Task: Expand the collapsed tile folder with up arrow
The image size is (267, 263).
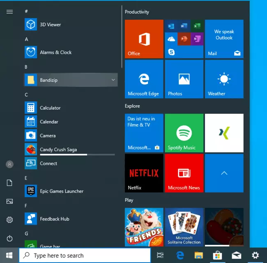Action: tap(224, 173)
